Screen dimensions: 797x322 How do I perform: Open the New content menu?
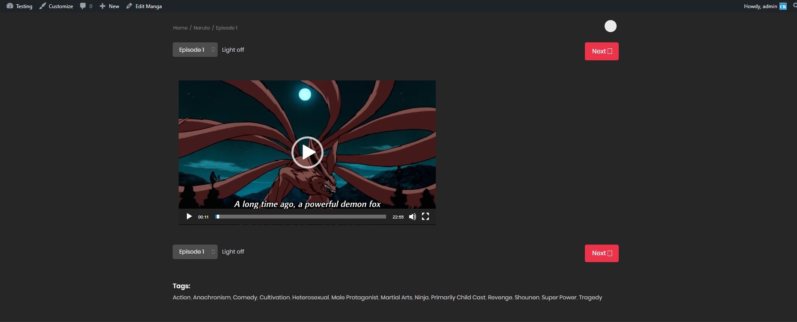coord(109,6)
